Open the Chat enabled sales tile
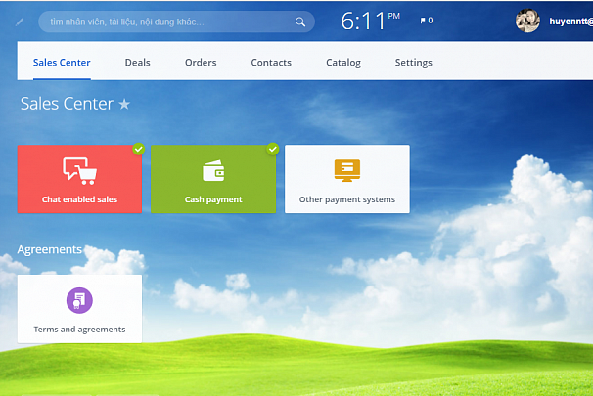593x396 pixels. coord(79,179)
